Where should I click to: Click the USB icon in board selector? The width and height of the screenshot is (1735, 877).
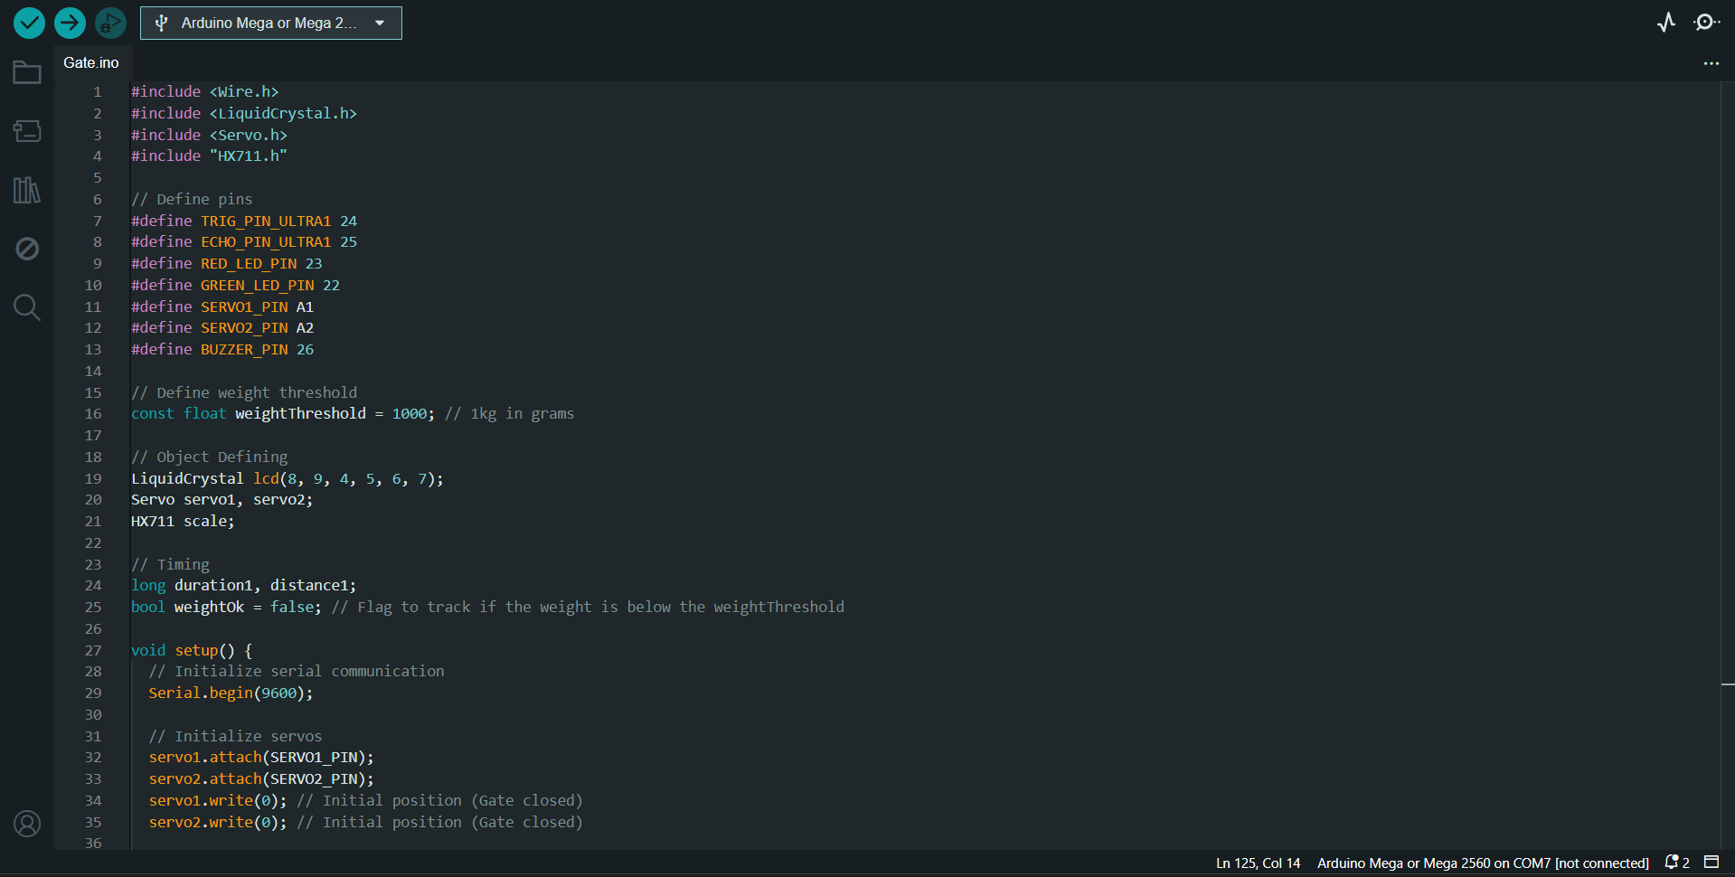(161, 24)
